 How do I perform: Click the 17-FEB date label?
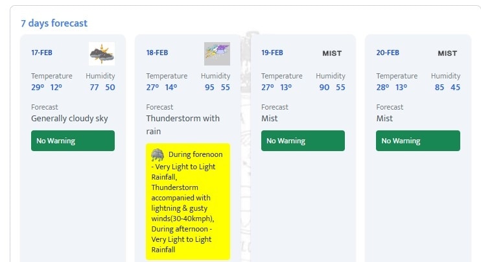[x=43, y=53]
